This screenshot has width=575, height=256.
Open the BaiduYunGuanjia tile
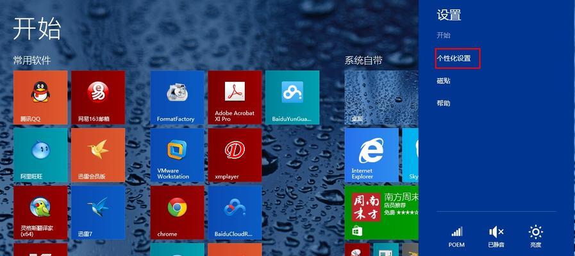pyautogui.click(x=292, y=97)
